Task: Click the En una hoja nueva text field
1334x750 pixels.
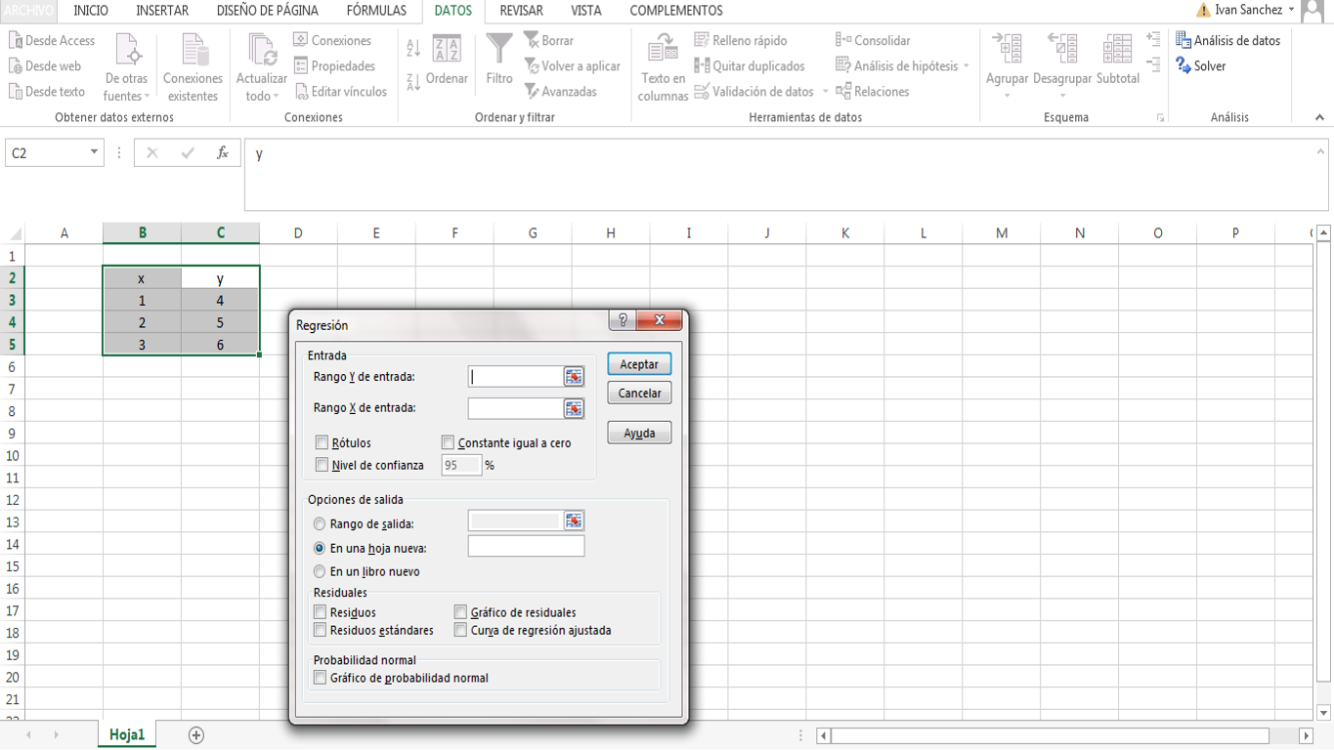Action: (526, 547)
